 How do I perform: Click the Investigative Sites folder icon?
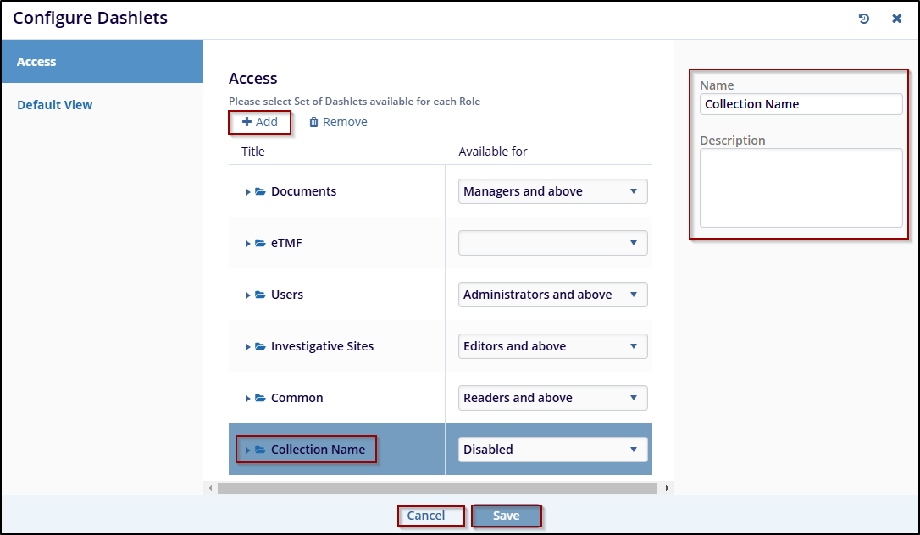click(x=261, y=346)
